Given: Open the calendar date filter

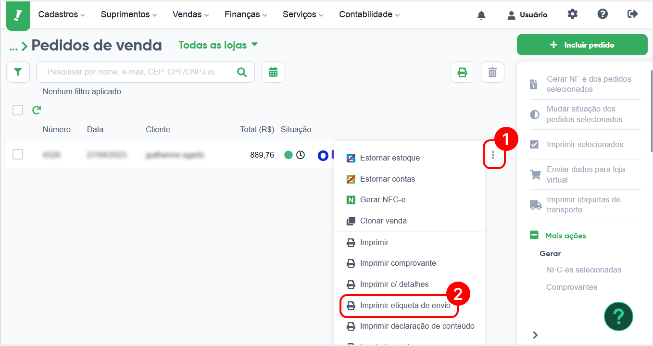Looking at the screenshot, I should (x=273, y=72).
